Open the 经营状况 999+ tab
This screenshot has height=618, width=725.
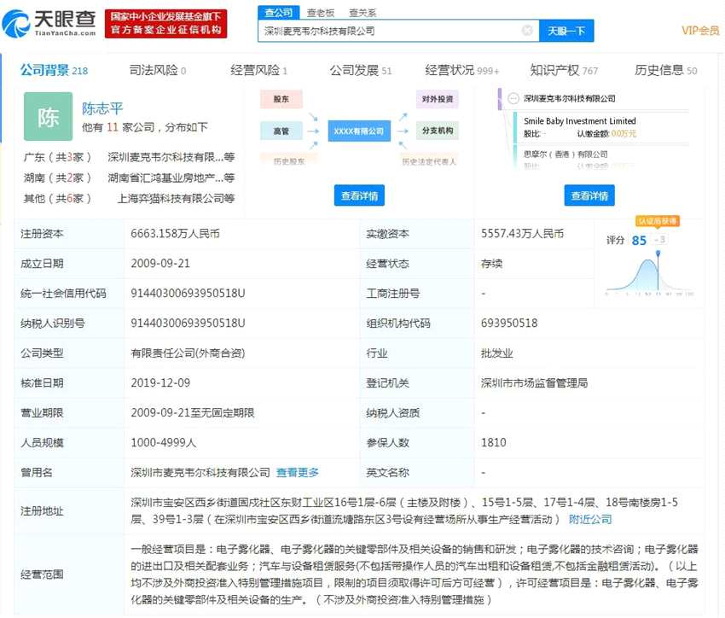[462, 70]
